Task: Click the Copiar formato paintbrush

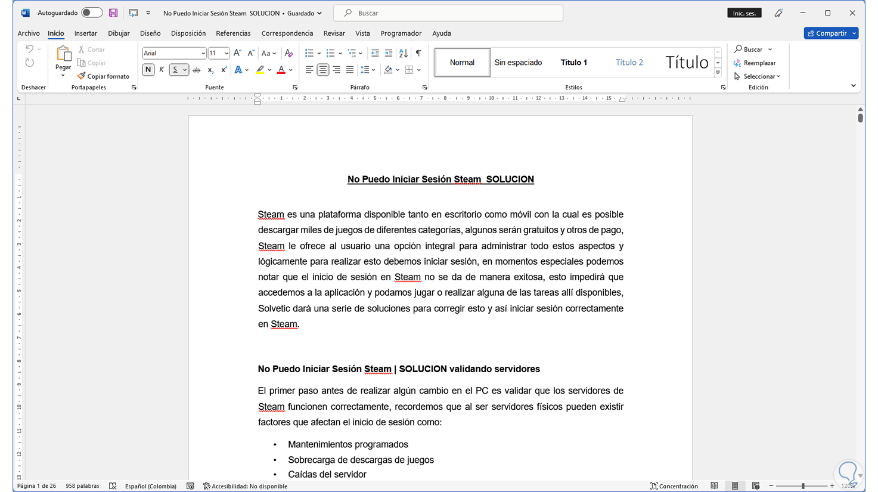Action: (x=103, y=76)
